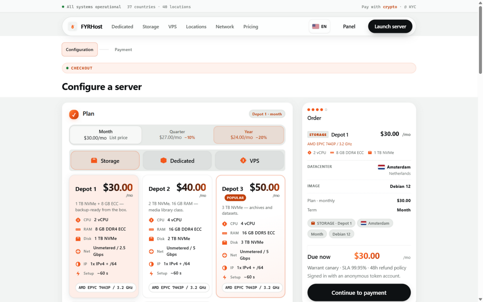Click the FYRHost flame logo icon
The width and height of the screenshot is (483, 302).
click(x=72, y=27)
